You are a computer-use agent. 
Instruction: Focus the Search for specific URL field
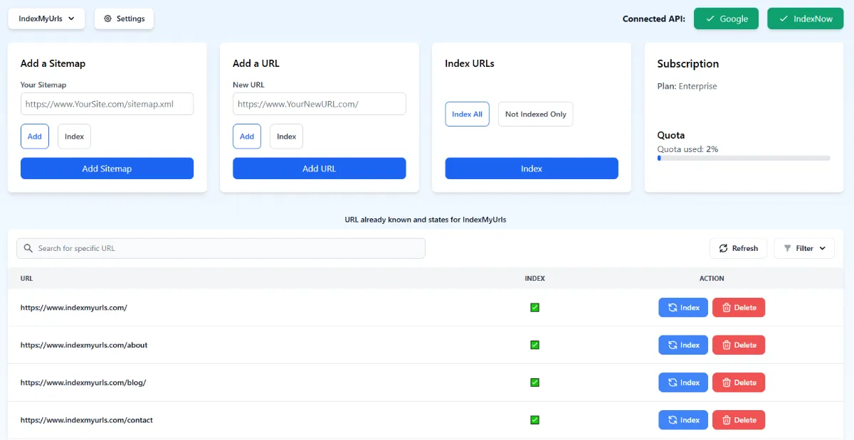pyautogui.click(x=221, y=248)
